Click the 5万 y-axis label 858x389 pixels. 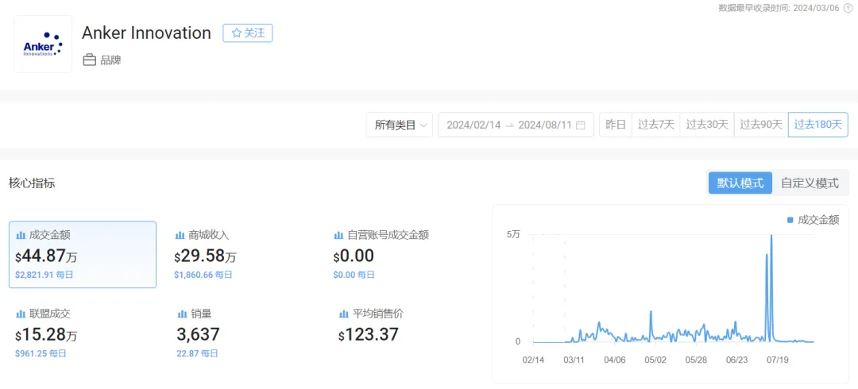(513, 235)
